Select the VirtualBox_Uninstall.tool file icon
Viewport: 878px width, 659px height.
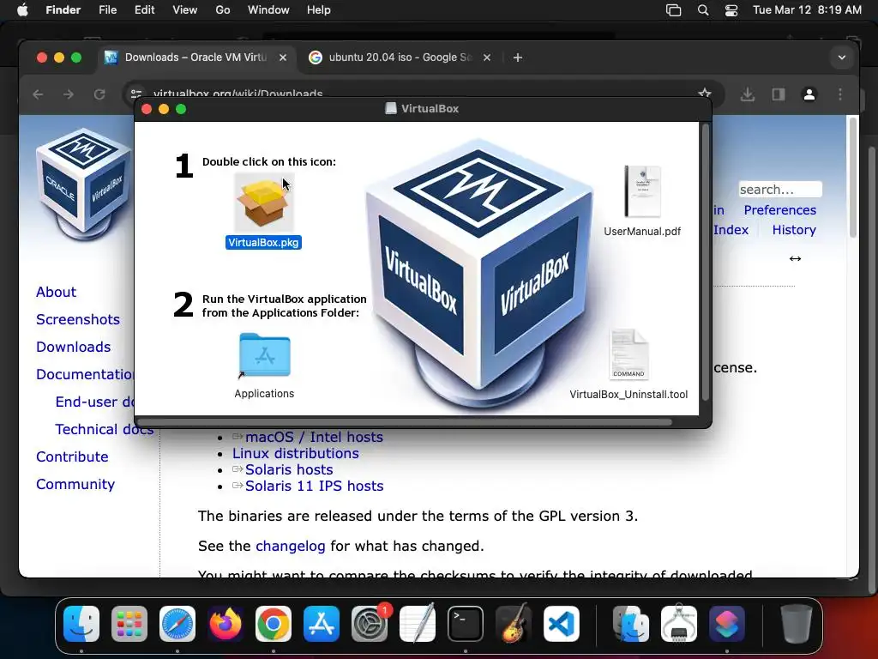click(x=628, y=354)
